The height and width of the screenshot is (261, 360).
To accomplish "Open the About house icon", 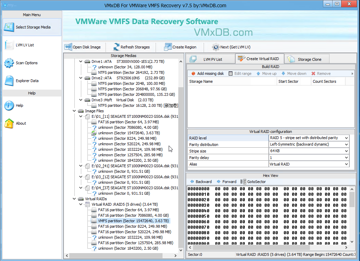I will pos(9,124).
